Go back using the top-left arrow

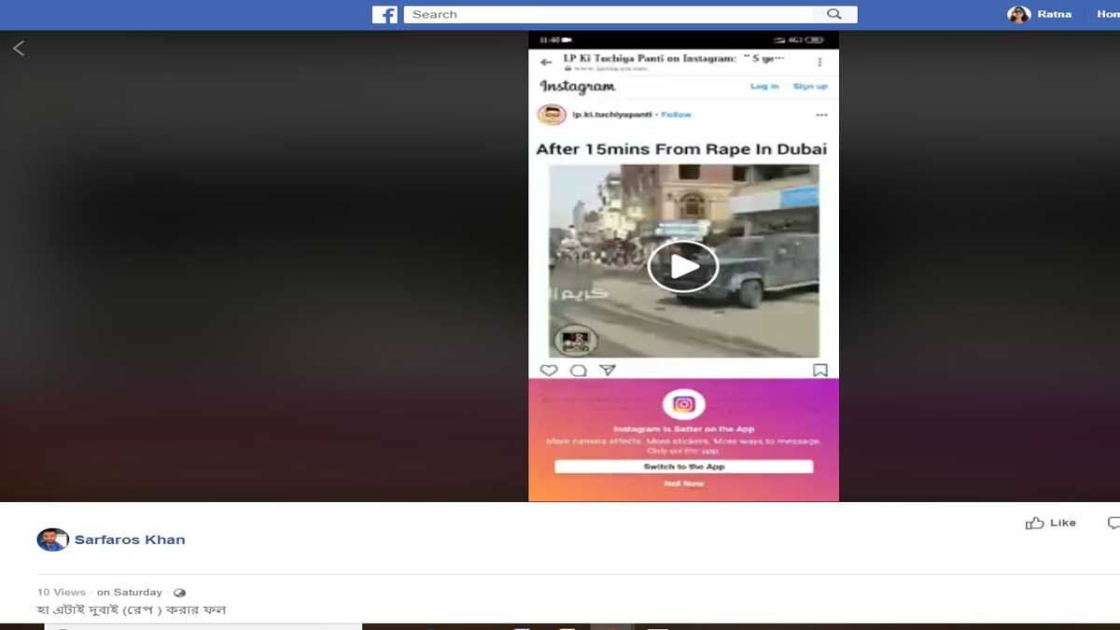pyautogui.click(x=19, y=49)
